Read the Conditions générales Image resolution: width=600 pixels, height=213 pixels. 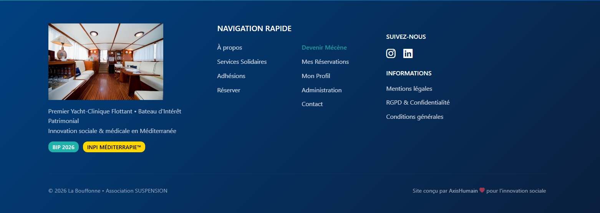click(414, 117)
